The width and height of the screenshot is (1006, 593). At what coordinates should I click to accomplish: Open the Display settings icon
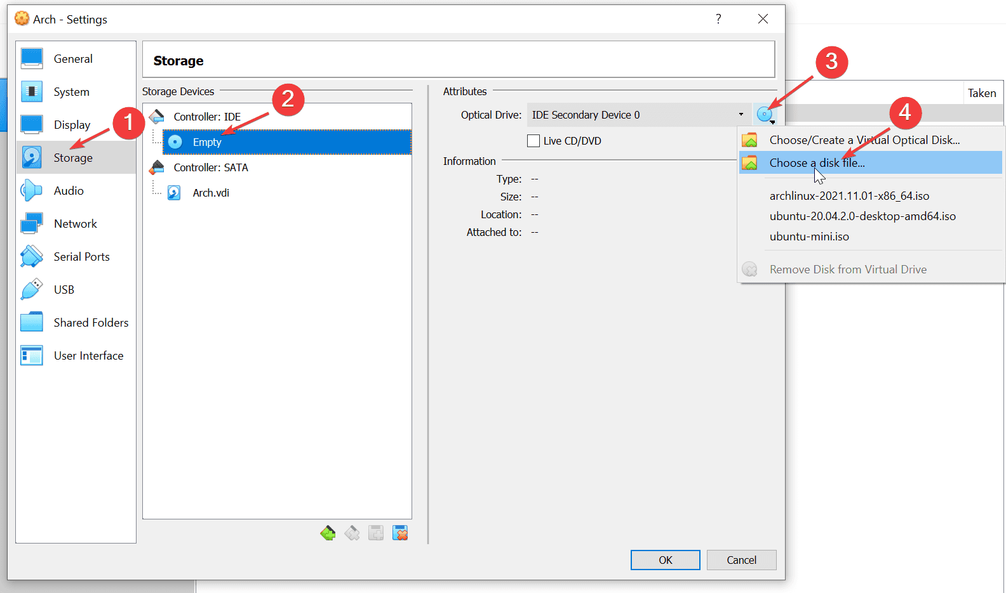tap(32, 124)
